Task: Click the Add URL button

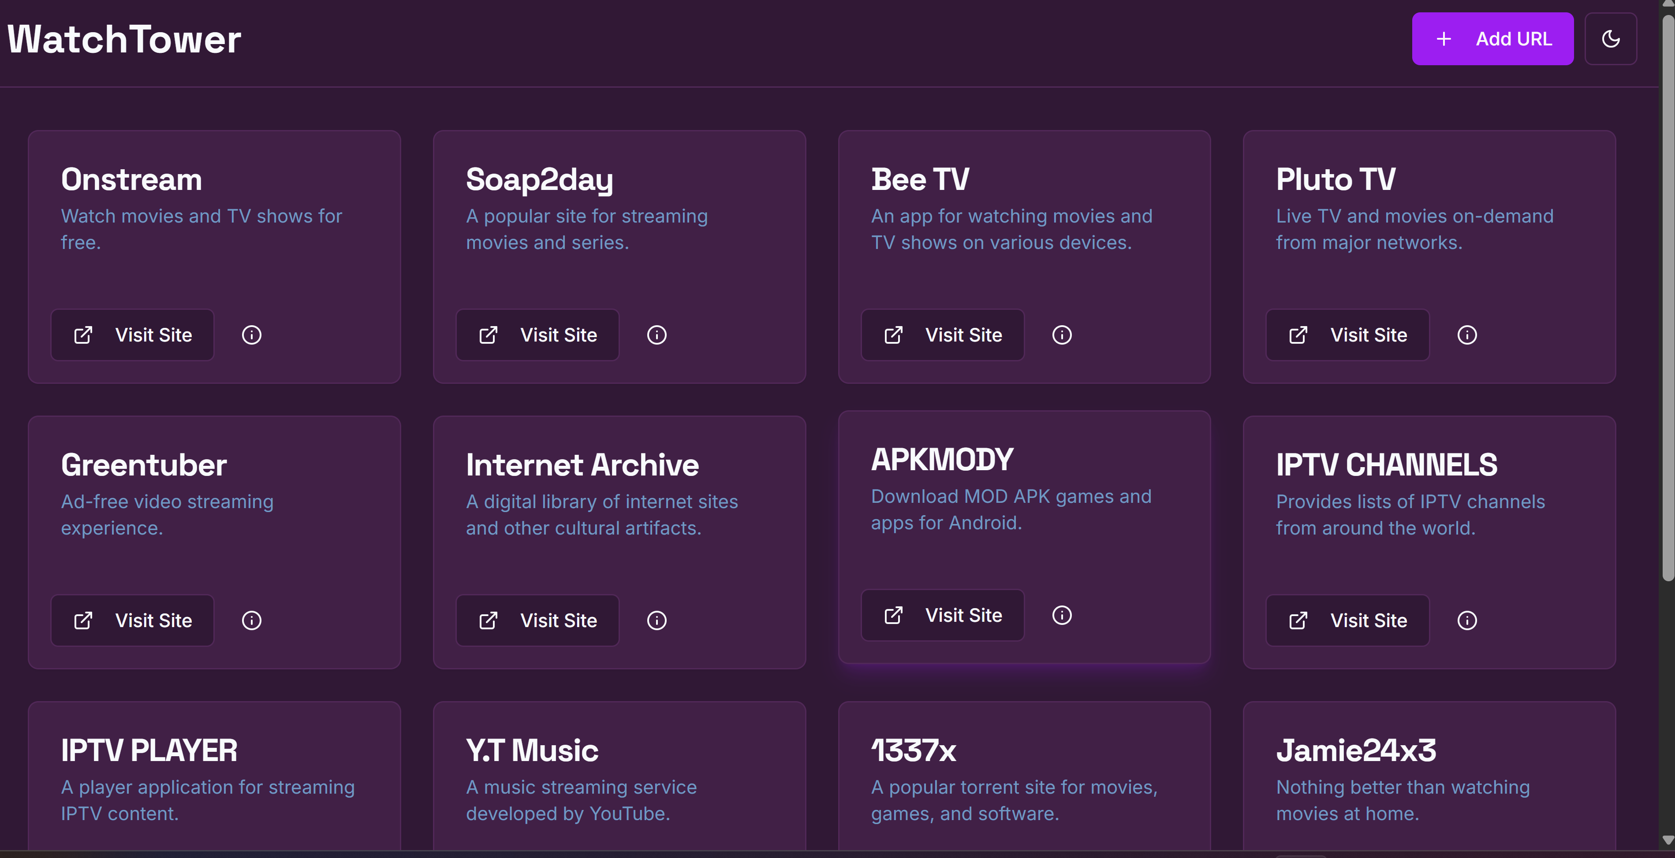Action: click(1492, 39)
